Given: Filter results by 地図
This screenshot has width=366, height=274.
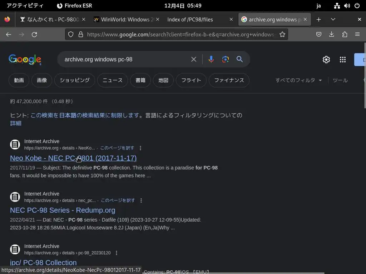Looking at the screenshot, I should [163, 80].
